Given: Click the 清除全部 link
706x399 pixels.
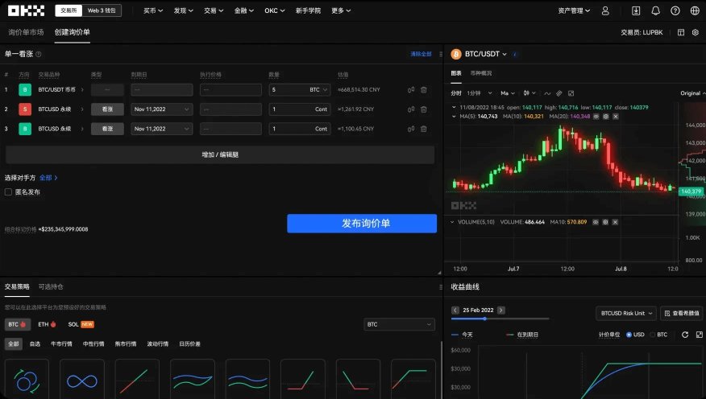Looking at the screenshot, I should tap(421, 54).
